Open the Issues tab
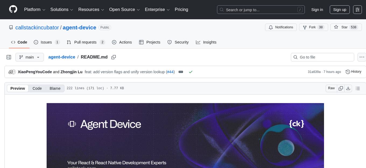Image resolution: width=366 pixels, height=168 pixels. [x=47, y=42]
